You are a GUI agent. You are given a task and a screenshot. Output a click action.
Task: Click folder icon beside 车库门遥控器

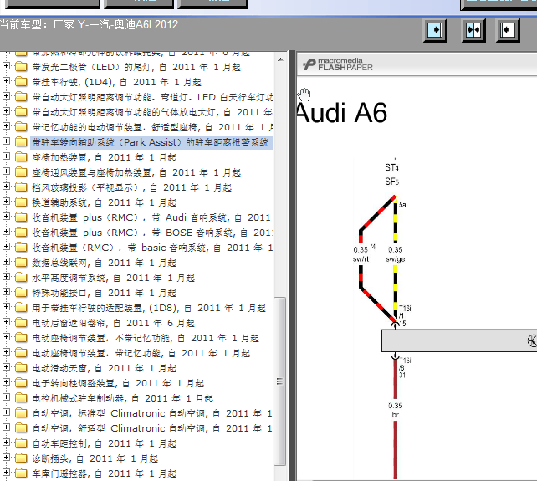point(21,473)
